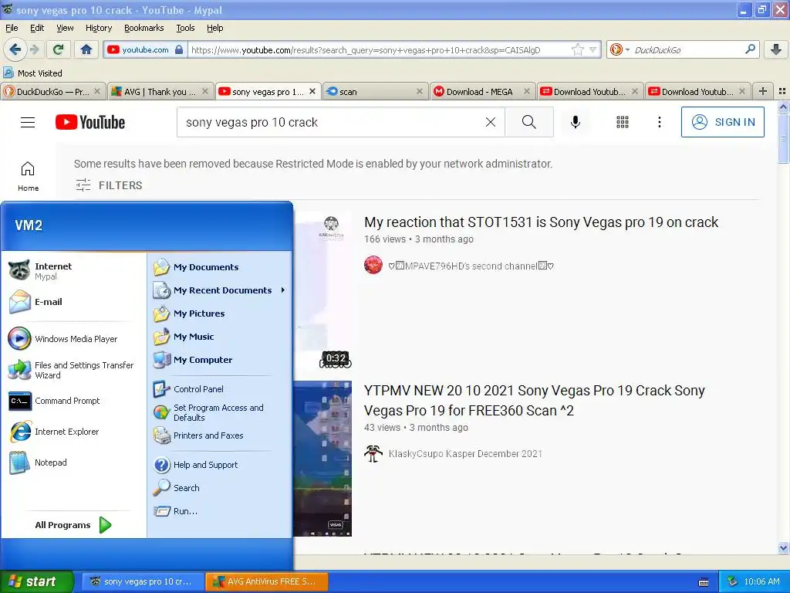This screenshot has width=790, height=593.
Task: Open the View menu
Action: (65, 28)
